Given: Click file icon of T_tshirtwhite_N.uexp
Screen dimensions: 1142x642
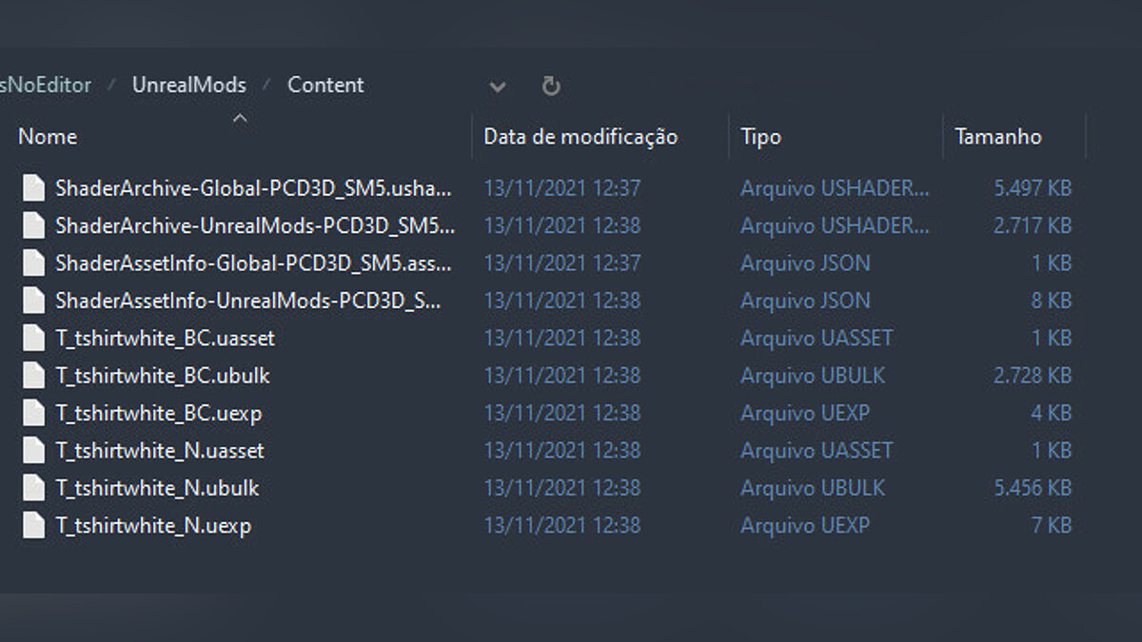Looking at the screenshot, I should [34, 525].
